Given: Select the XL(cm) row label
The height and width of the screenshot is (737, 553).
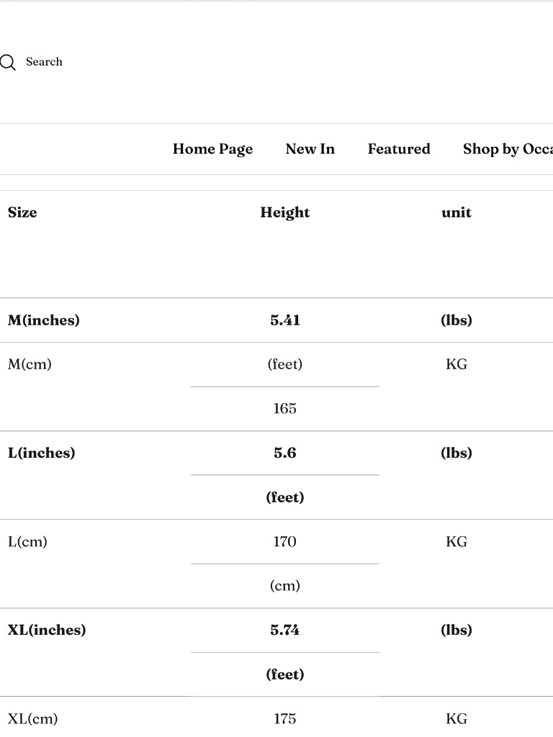Looking at the screenshot, I should (x=32, y=719).
